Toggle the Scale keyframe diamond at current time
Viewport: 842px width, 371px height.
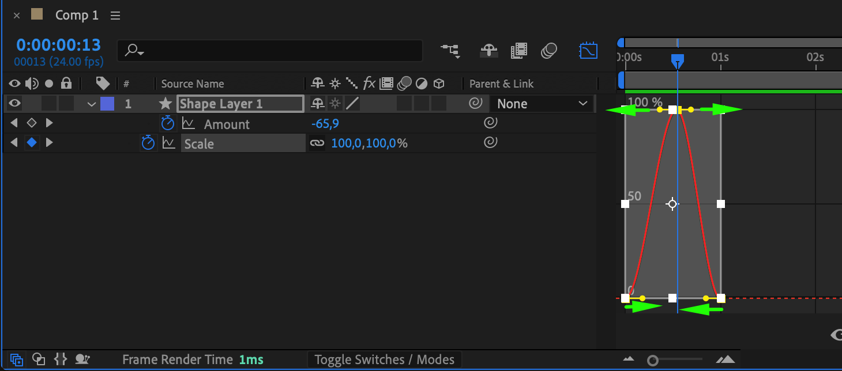[32, 143]
